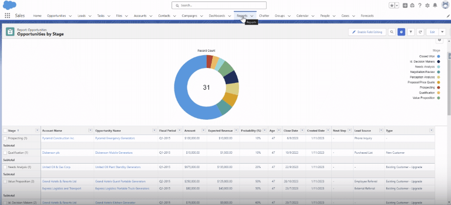Expand the Reports tab chevron

click(x=252, y=16)
